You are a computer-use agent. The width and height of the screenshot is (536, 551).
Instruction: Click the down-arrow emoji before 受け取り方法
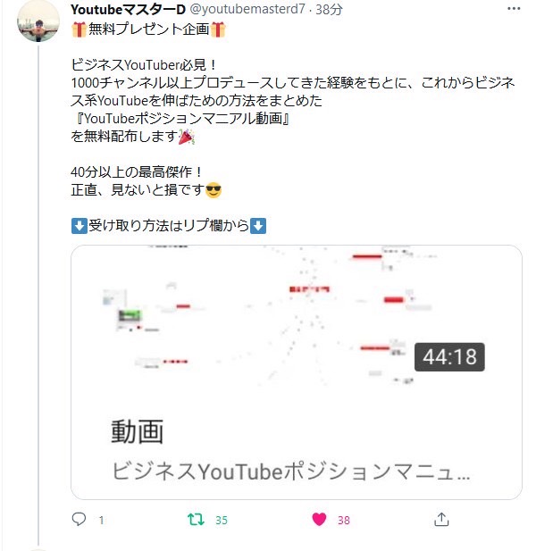click(x=80, y=226)
